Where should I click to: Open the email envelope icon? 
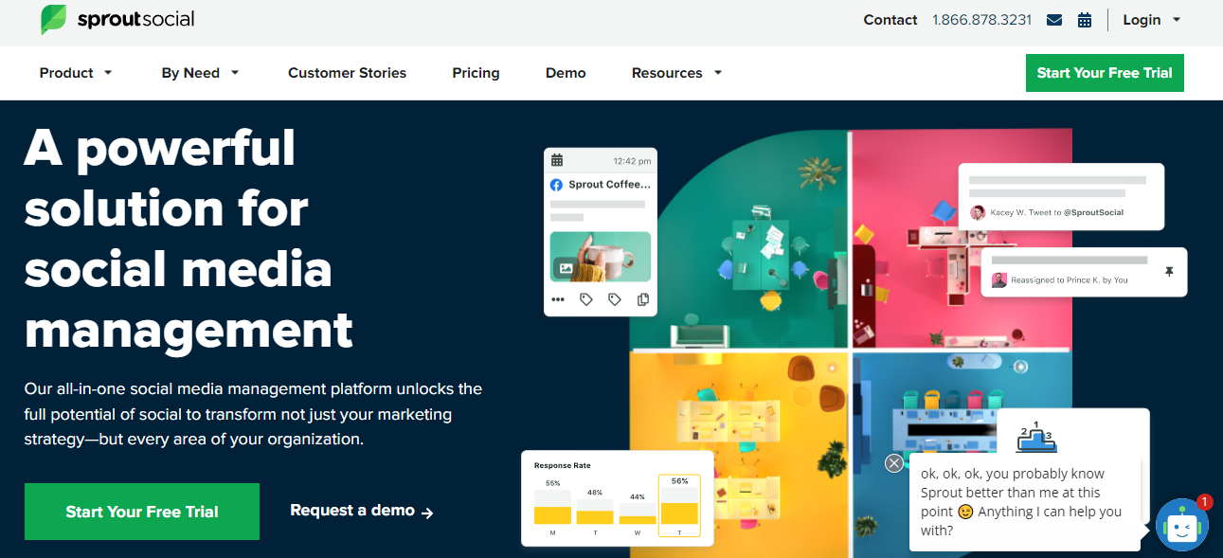click(1054, 20)
